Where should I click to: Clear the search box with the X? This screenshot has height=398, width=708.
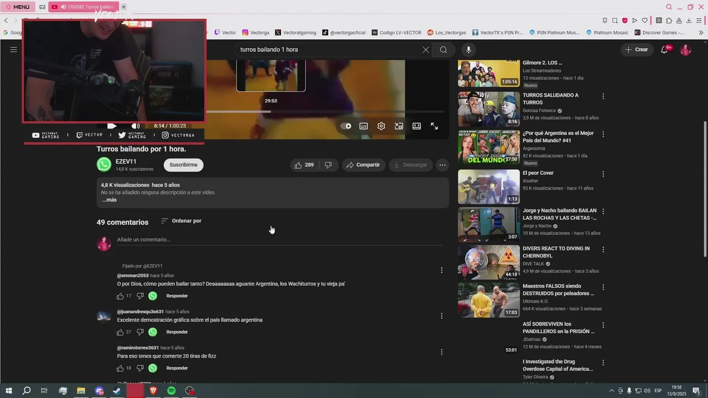coord(426,50)
